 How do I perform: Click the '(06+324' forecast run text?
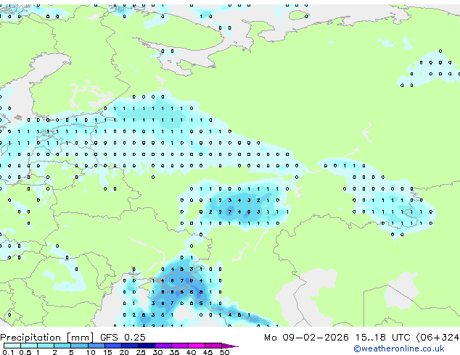point(438,337)
